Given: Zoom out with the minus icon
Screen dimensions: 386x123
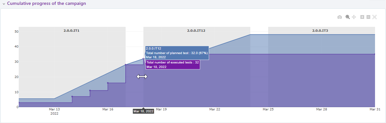Looking at the screenshot, I should [368, 17].
